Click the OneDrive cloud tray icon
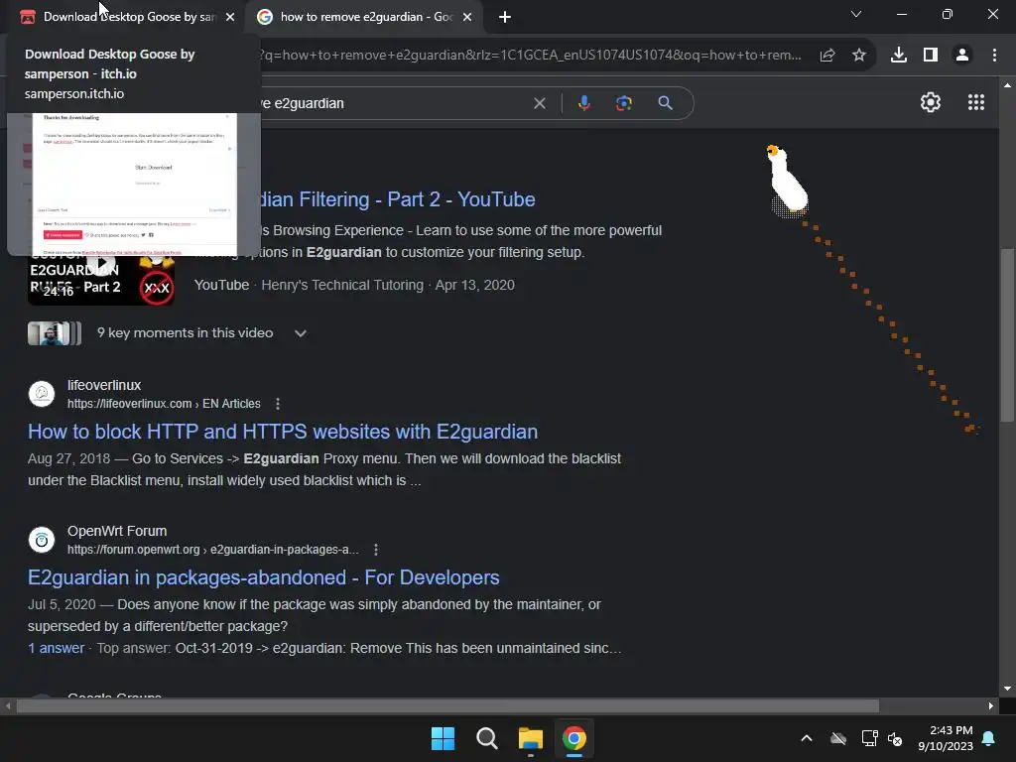The width and height of the screenshot is (1016, 762). (x=838, y=738)
